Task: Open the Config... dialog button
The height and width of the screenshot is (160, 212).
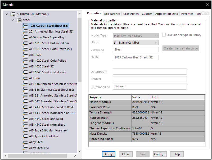Action: [x=160, y=154]
